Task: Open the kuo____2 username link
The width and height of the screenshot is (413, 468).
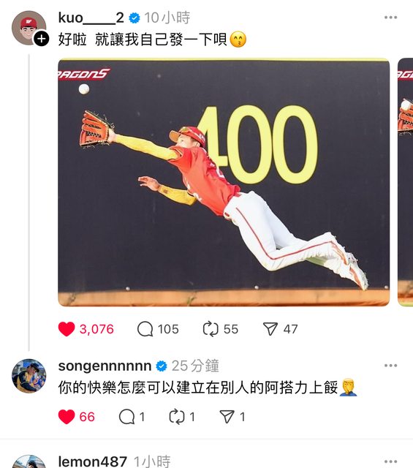Action: (x=91, y=18)
